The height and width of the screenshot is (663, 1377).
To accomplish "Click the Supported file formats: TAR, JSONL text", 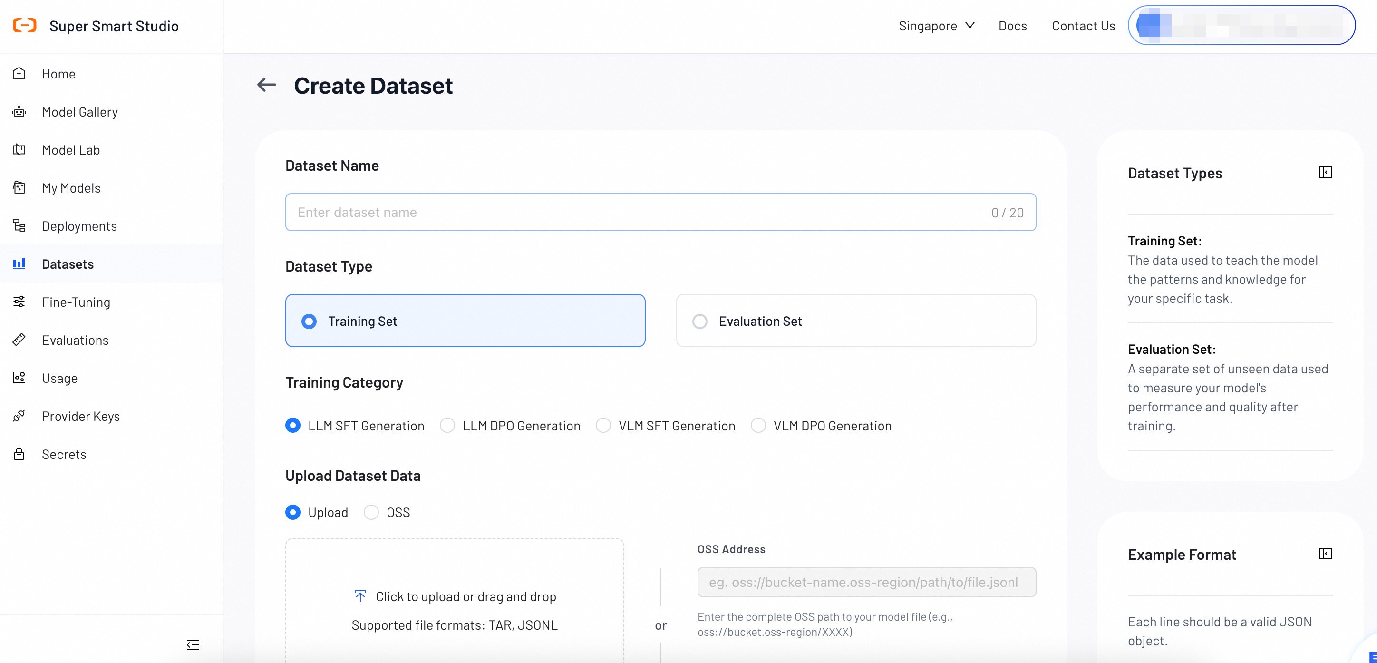I will [x=455, y=624].
